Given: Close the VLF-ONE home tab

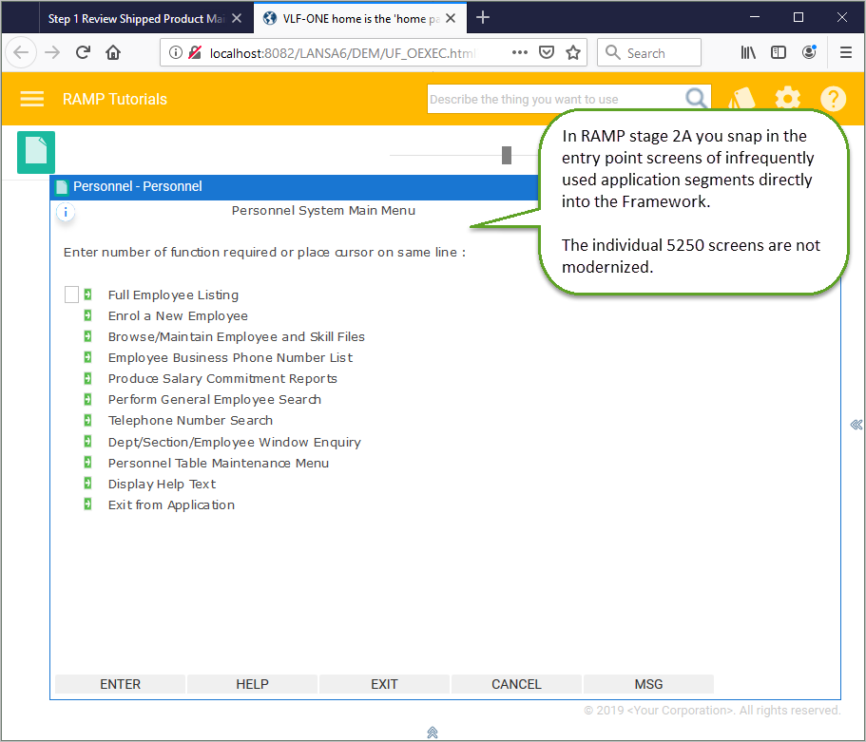Looking at the screenshot, I should pos(451,19).
